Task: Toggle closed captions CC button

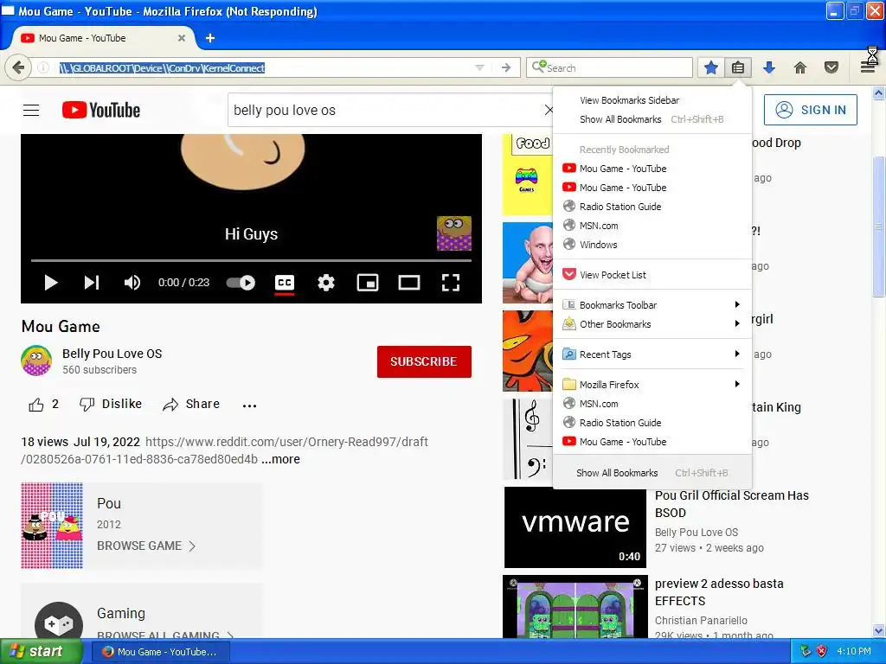Action: 284,283
